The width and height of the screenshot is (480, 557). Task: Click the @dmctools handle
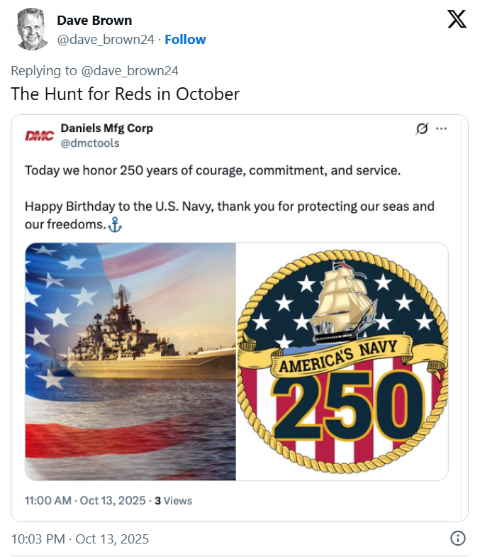[x=90, y=143]
